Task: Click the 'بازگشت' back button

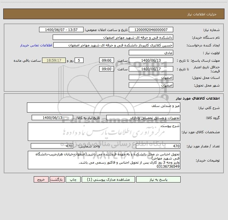Action: pyautogui.click(x=57, y=179)
